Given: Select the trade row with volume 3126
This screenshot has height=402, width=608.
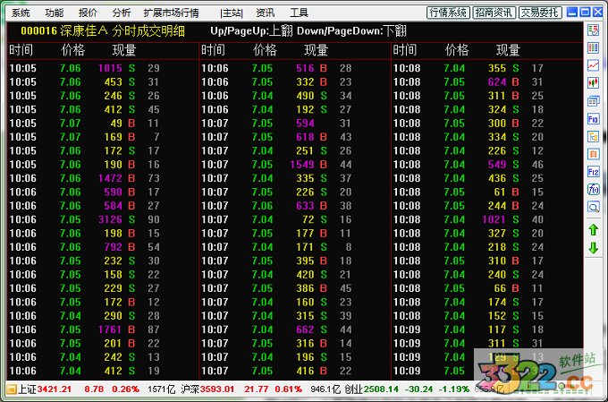Looking at the screenshot, I should [x=103, y=219].
